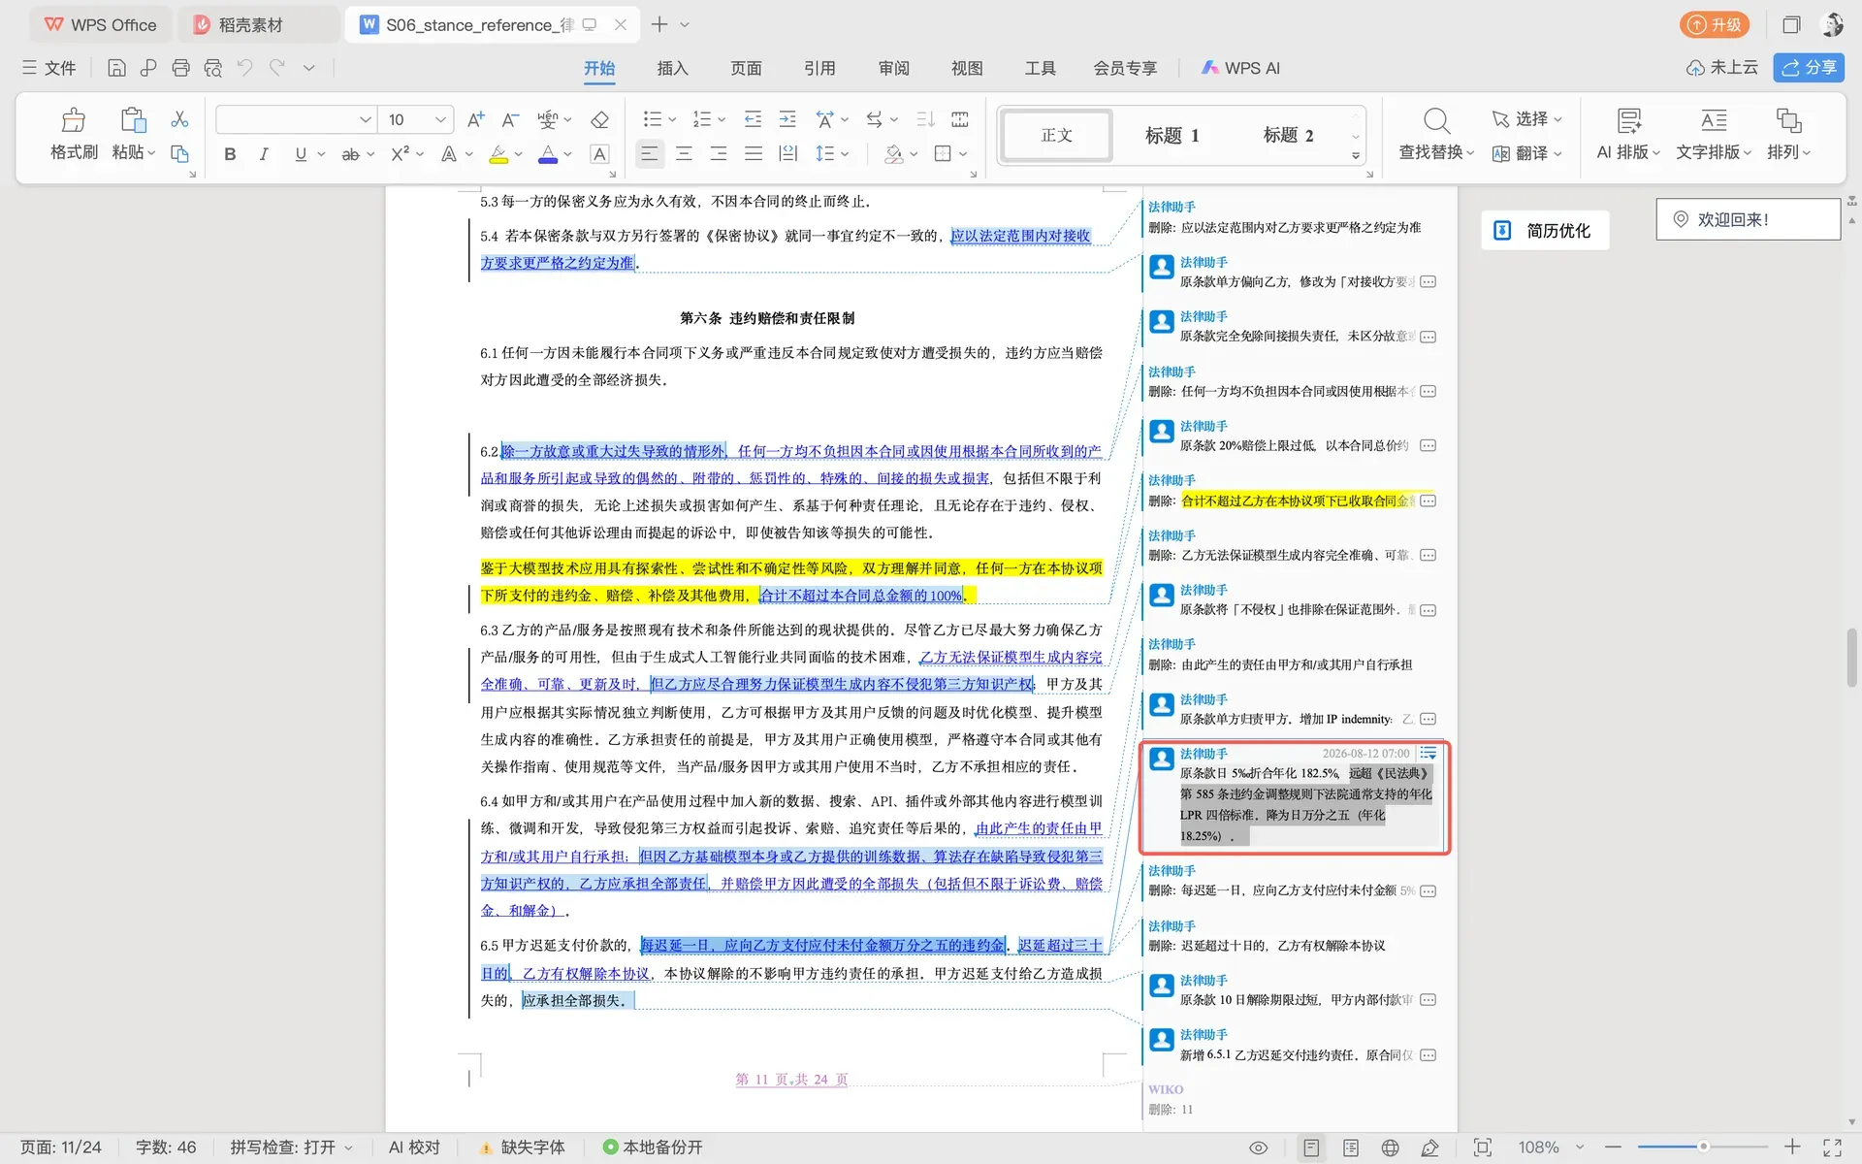The height and width of the screenshot is (1164, 1862).
Task: Click the AI 排版 icon
Action: [1629, 120]
